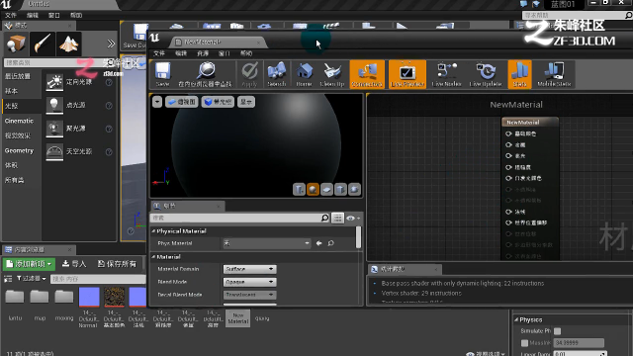
Task: Click the Content Browser search field
Action: [98, 279]
